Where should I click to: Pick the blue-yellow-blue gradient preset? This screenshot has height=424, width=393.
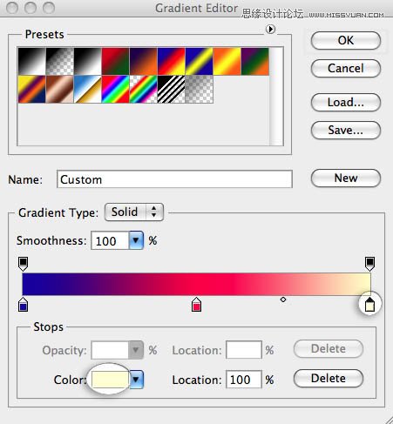(x=200, y=62)
